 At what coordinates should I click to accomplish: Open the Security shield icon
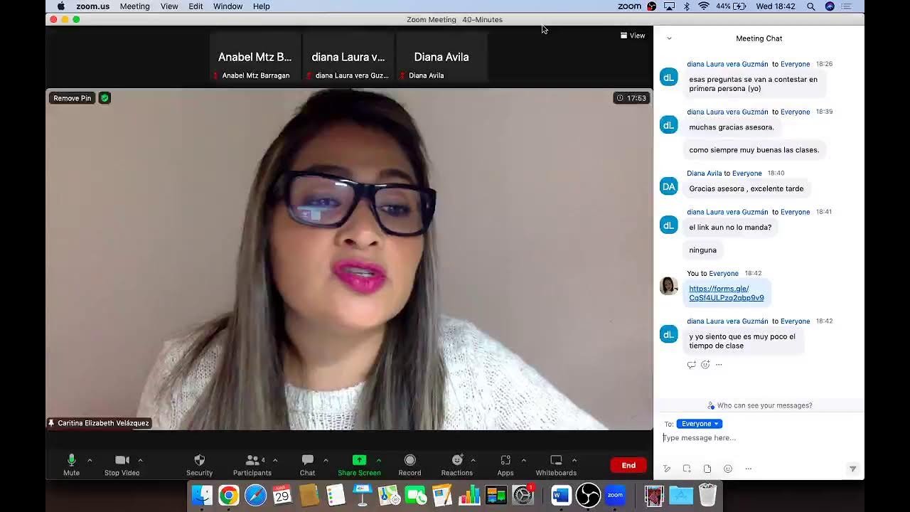coord(199,461)
